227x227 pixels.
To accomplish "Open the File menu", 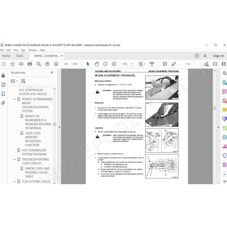I will (x=2, y=50).
